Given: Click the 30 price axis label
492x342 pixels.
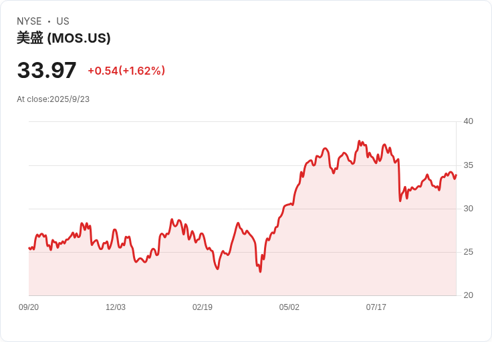Looking at the screenshot, I should click(468, 209).
